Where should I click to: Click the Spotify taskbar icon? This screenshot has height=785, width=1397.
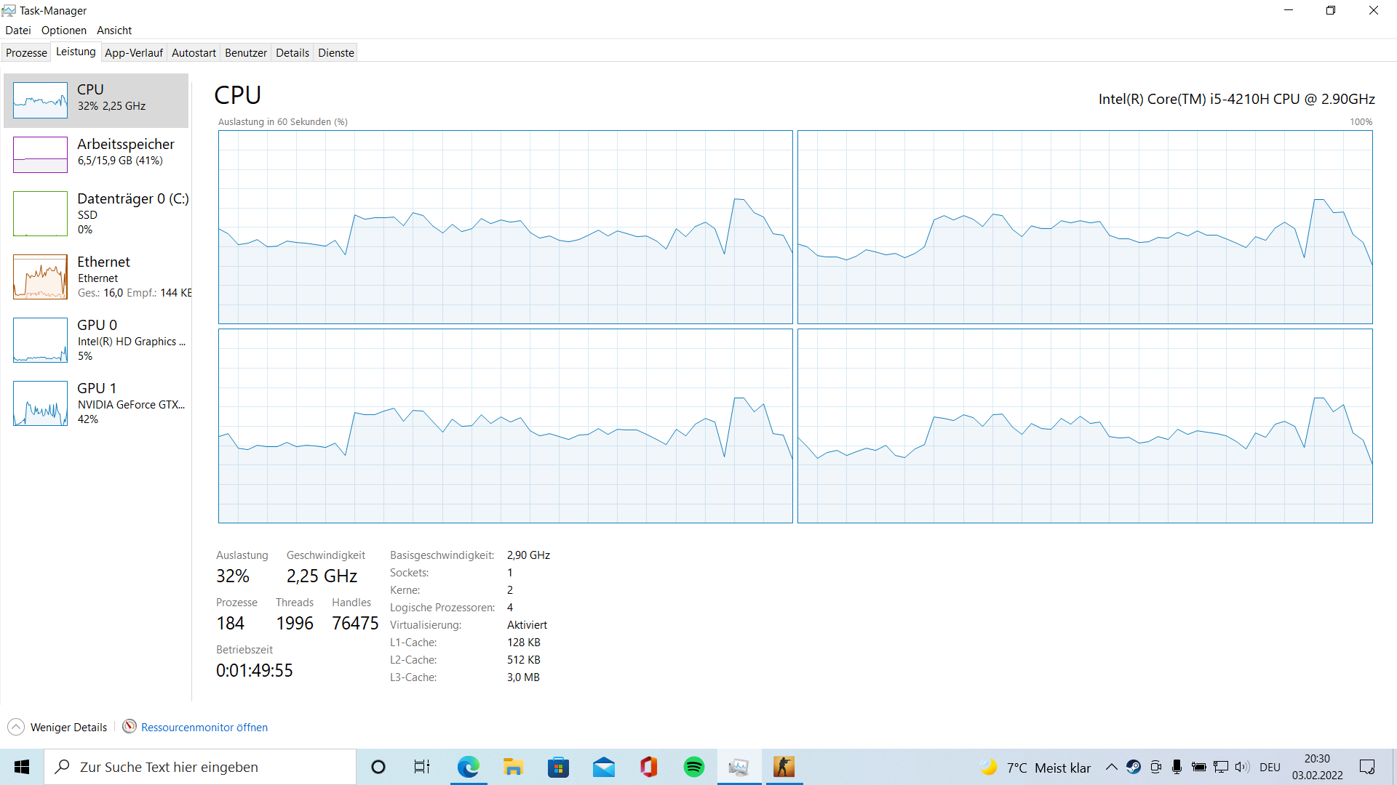[693, 767]
